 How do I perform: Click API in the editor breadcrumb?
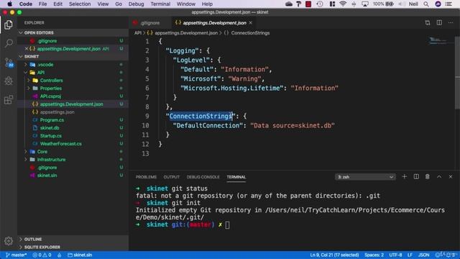coord(137,33)
